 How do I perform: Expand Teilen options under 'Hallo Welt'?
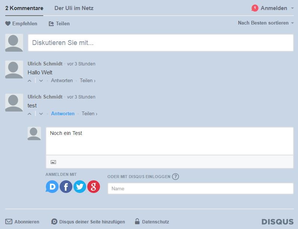(88, 81)
